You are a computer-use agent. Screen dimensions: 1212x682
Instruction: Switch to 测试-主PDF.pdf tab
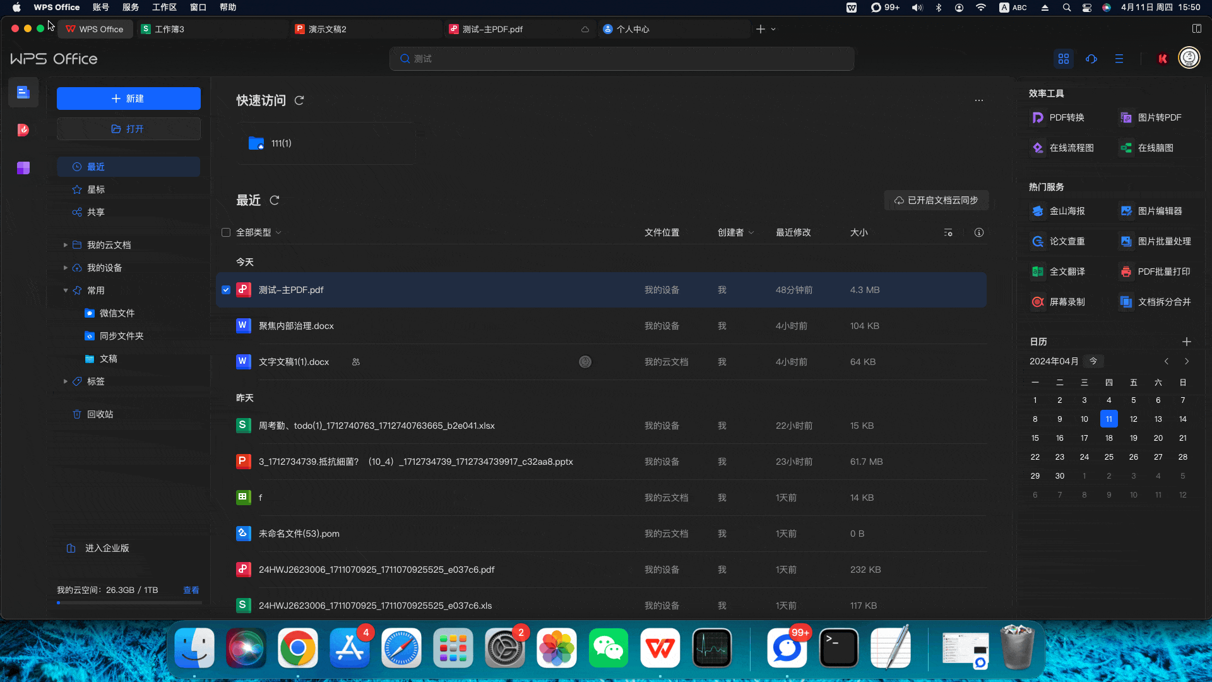click(x=520, y=29)
